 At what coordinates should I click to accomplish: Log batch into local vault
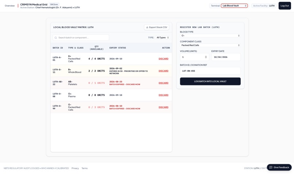[x=210, y=81]
